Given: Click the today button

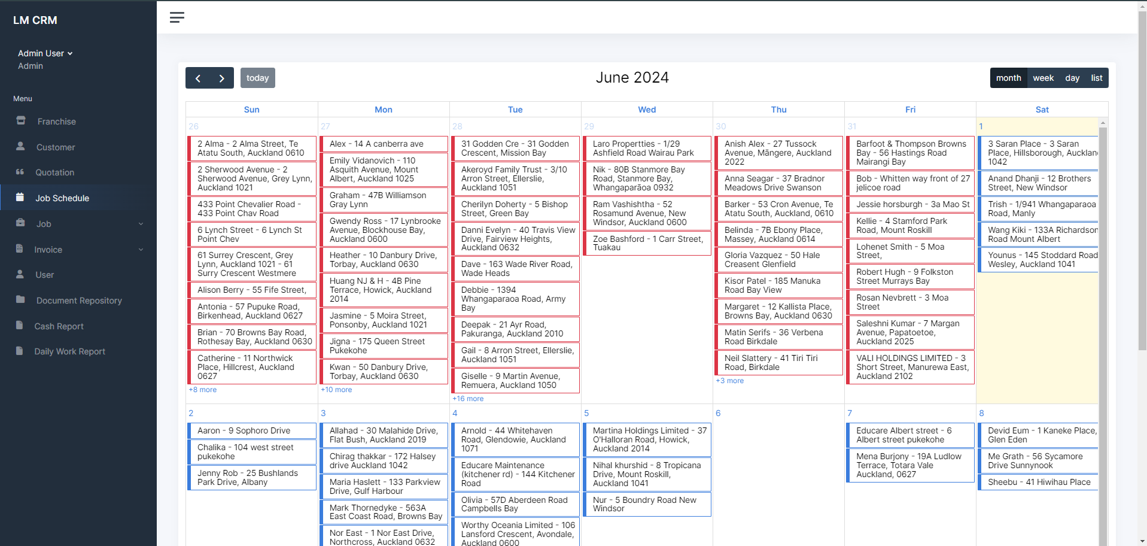Looking at the screenshot, I should [258, 78].
